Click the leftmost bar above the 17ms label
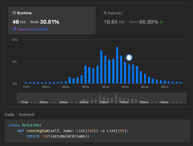193x146 pixels. [x=26, y=83]
